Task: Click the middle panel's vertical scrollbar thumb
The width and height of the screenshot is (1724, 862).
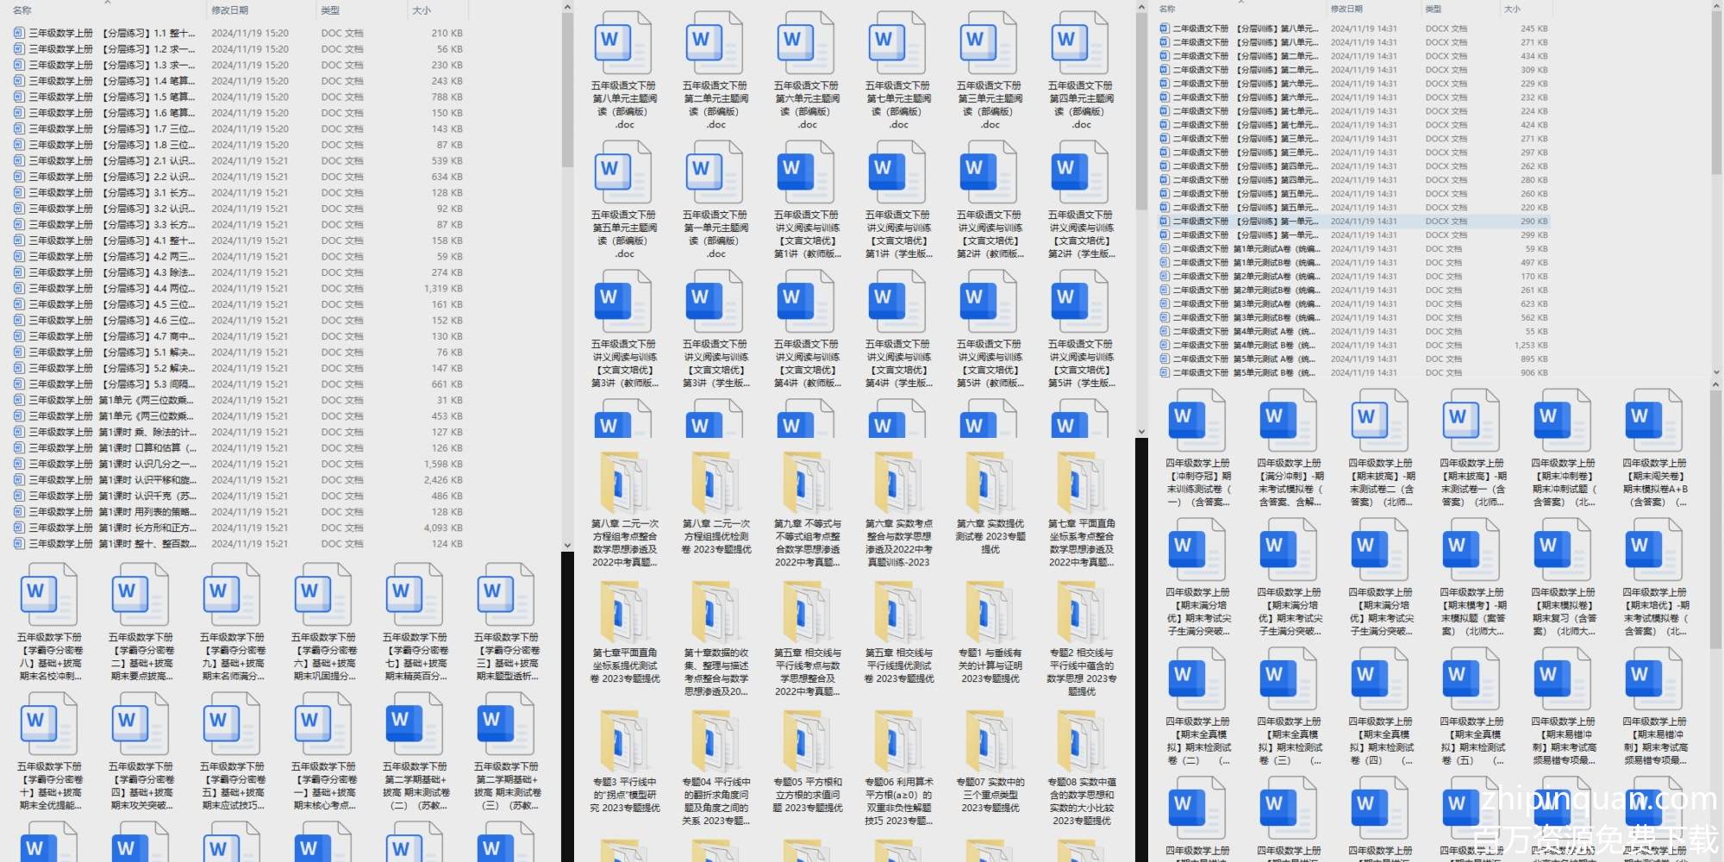Action: (1141, 112)
